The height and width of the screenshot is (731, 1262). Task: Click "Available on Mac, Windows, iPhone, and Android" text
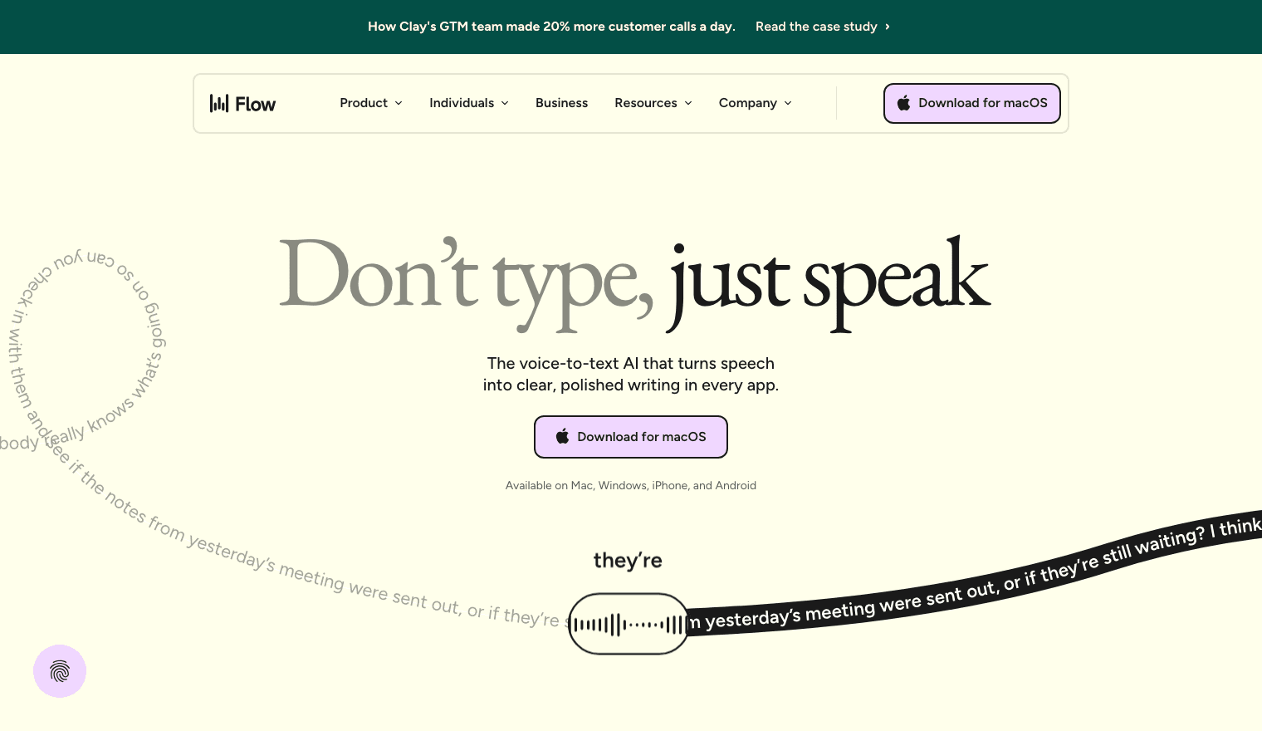pos(631,485)
